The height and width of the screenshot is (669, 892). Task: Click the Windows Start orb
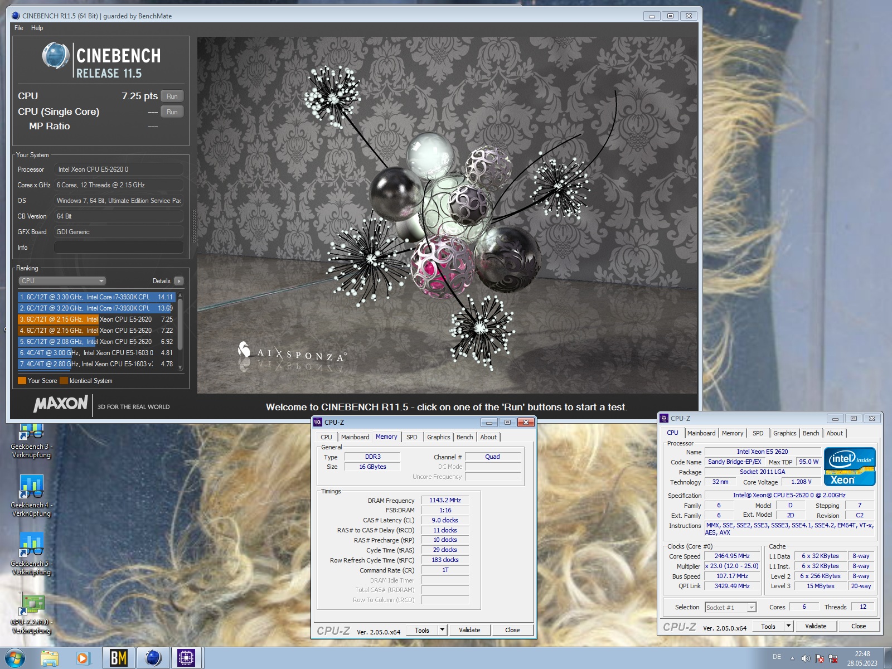tap(15, 658)
